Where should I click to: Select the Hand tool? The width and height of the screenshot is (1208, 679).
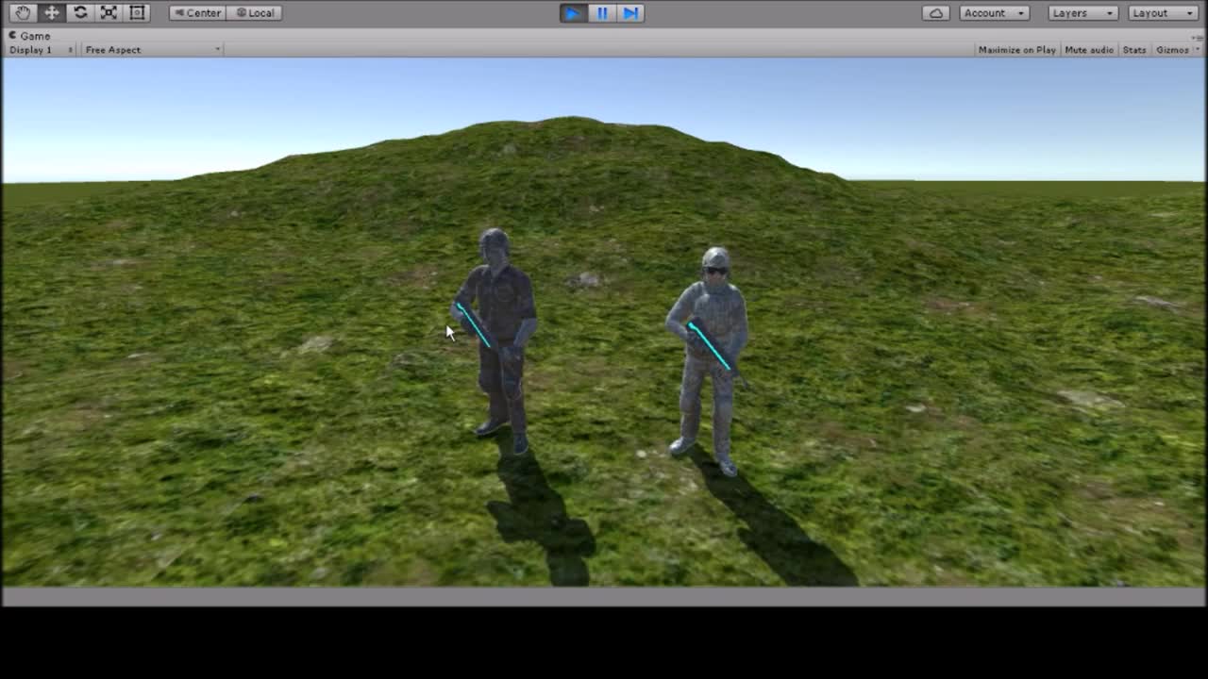[23, 12]
